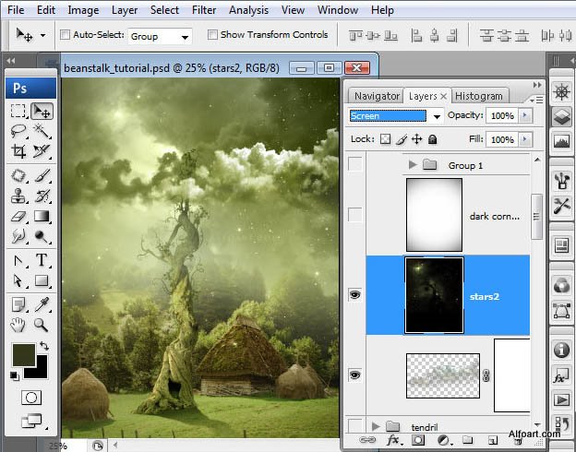
Task: Select the Zoom tool
Action: [42, 325]
